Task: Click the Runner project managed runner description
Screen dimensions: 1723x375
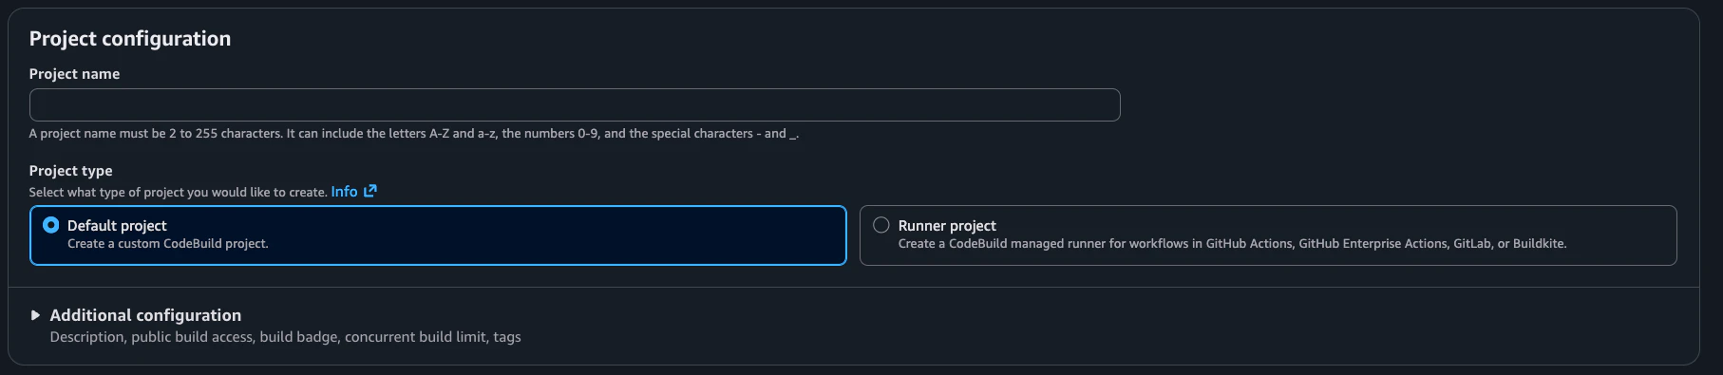Action: (1232, 244)
